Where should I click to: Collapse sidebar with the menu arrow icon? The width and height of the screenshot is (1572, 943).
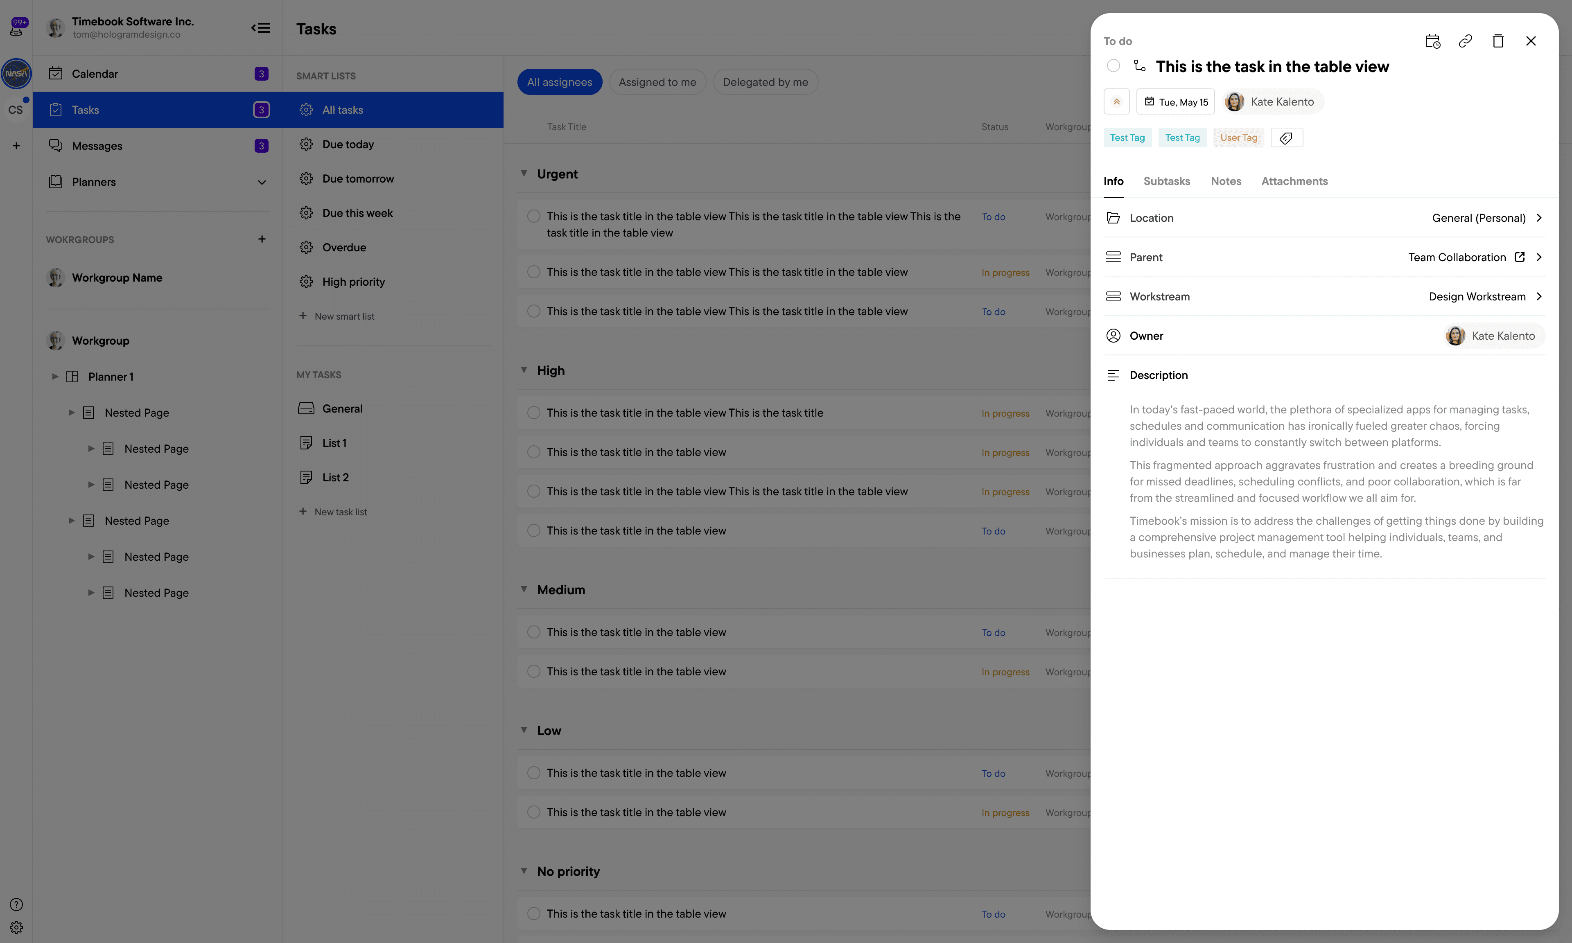pyautogui.click(x=260, y=28)
